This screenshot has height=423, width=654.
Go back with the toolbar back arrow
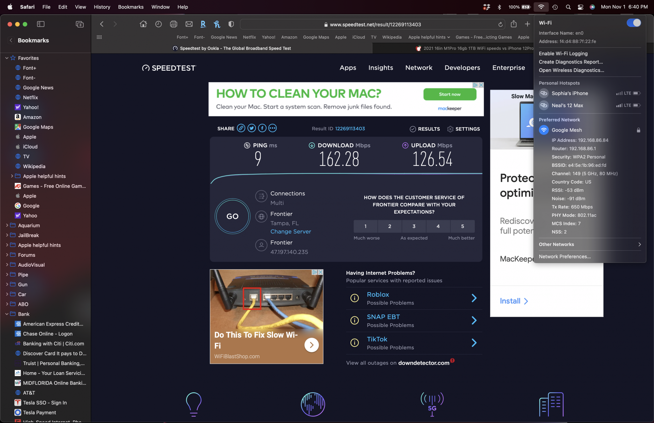[x=102, y=24]
